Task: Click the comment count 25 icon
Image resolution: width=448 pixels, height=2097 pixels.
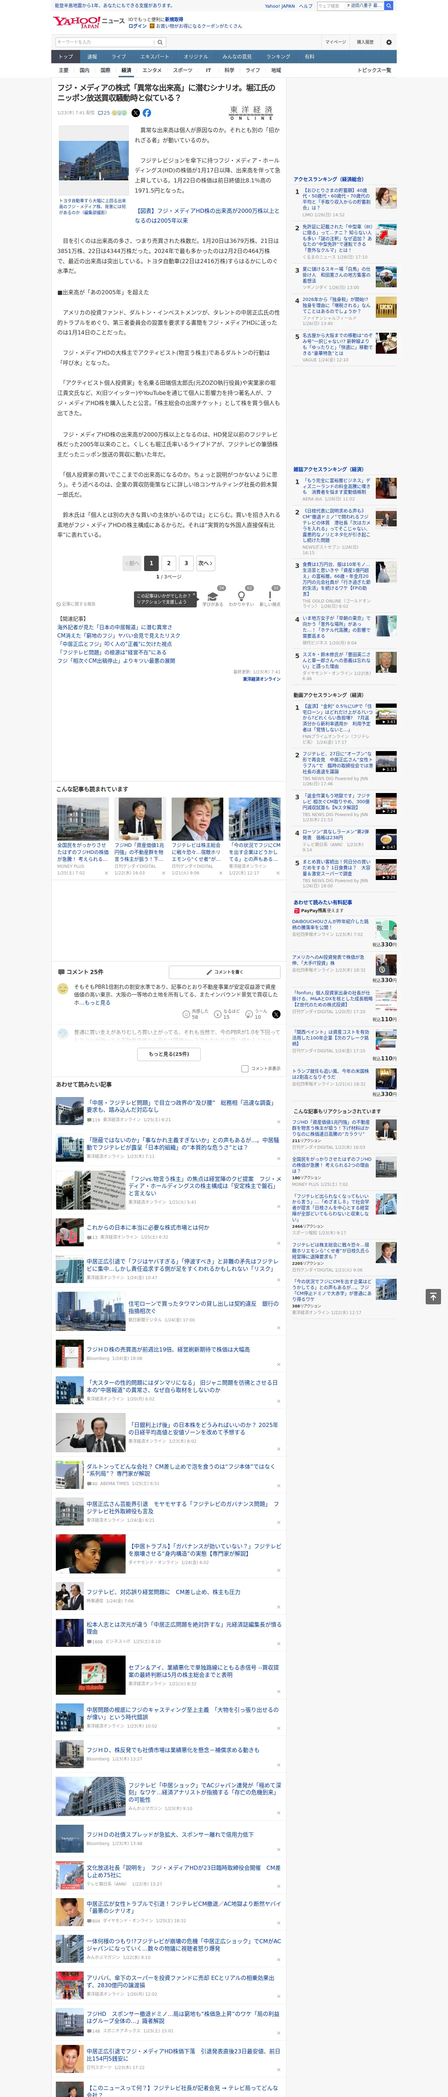Action: pyautogui.click(x=104, y=113)
